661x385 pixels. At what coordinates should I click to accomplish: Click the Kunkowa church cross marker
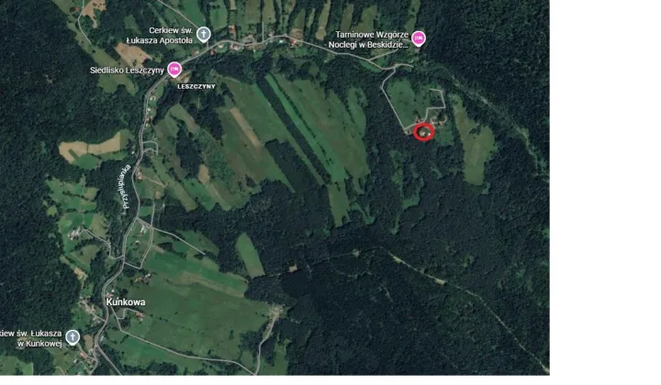73,337
